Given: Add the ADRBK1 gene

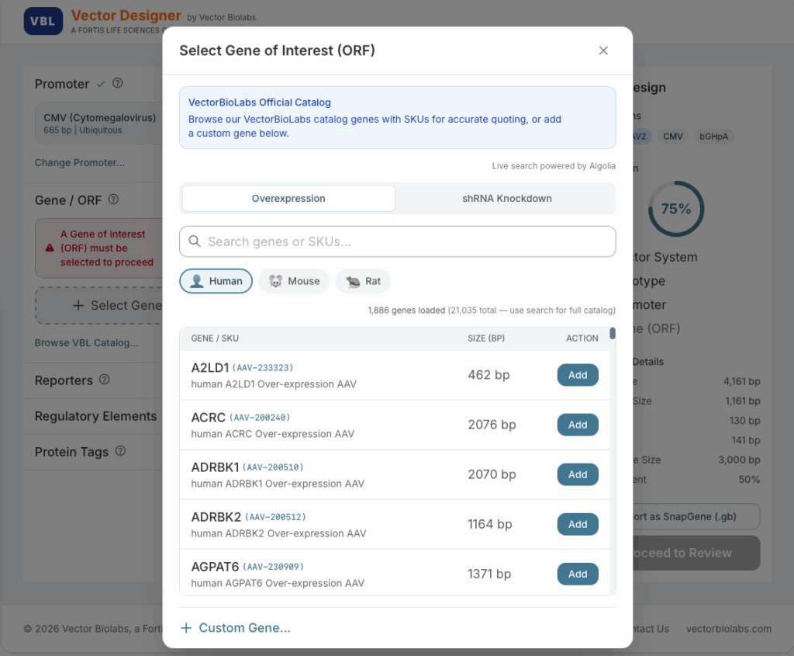Looking at the screenshot, I should pyautogui.click(x=578, y=474).
